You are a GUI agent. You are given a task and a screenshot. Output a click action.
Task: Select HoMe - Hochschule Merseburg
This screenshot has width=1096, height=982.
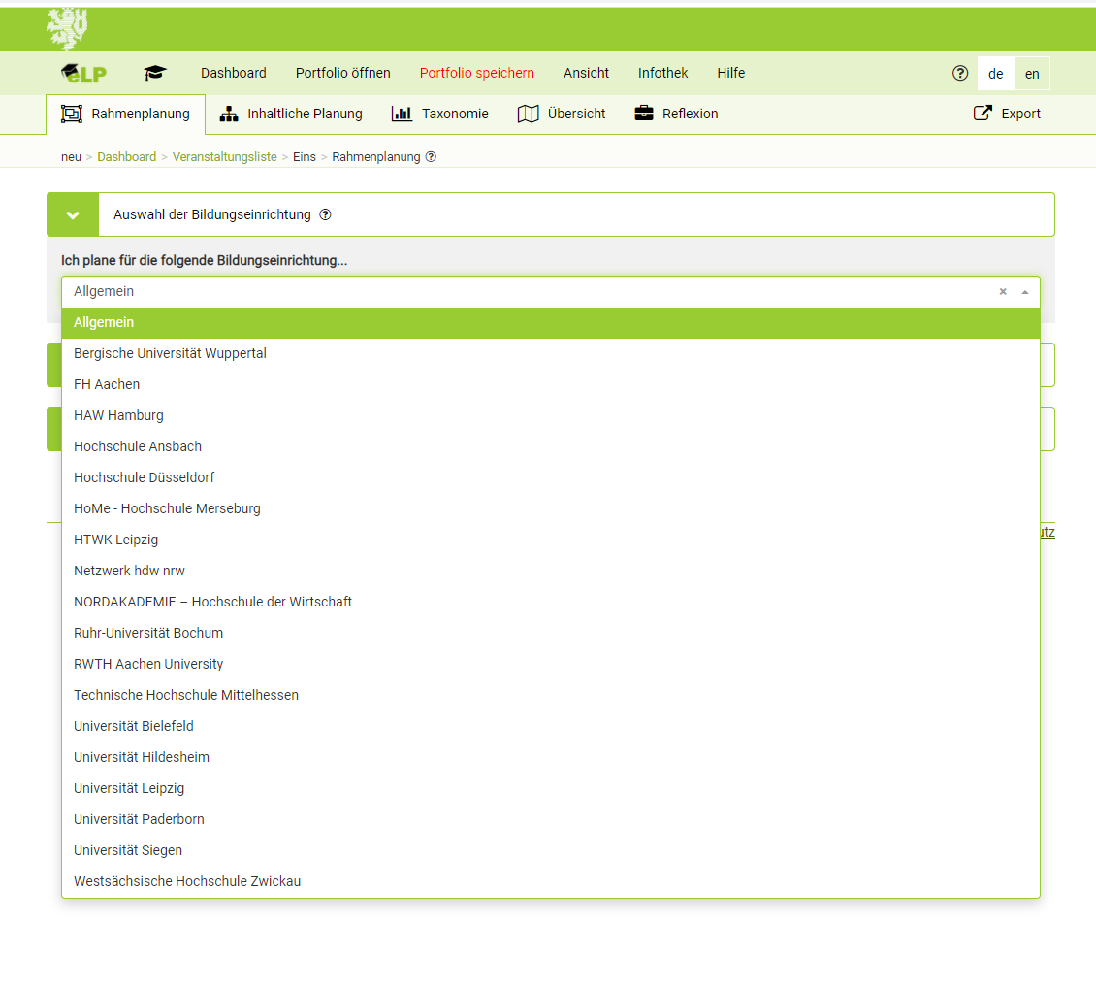551,508
